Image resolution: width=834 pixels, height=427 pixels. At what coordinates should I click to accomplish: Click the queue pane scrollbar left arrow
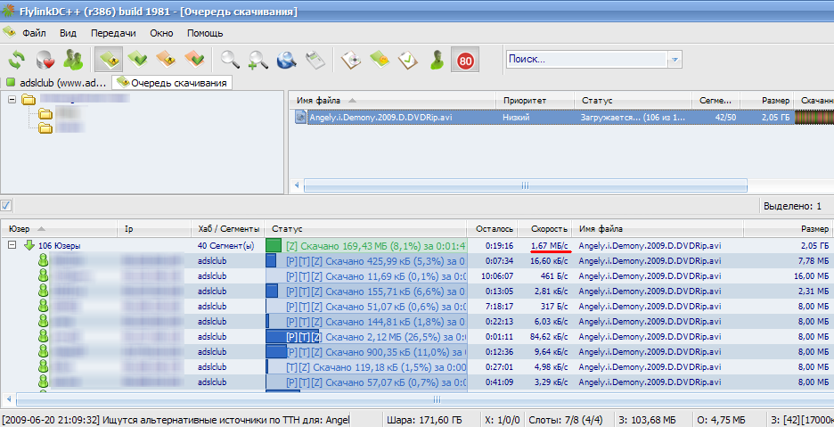(x=297, y=185)
